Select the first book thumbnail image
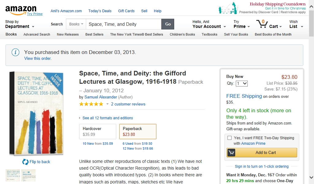The image size is (314, 184). point(13,175)
